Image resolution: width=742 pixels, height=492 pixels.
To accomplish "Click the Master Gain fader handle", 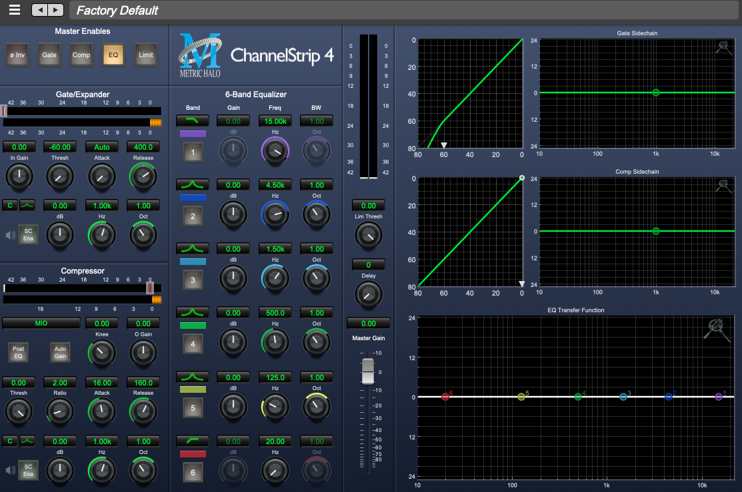I will point(368,371).
